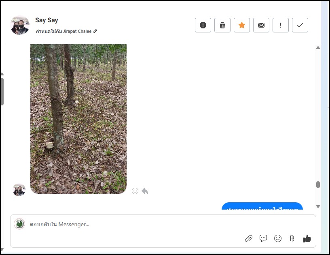Open the emoji picker in the reply box

[277, 238]
